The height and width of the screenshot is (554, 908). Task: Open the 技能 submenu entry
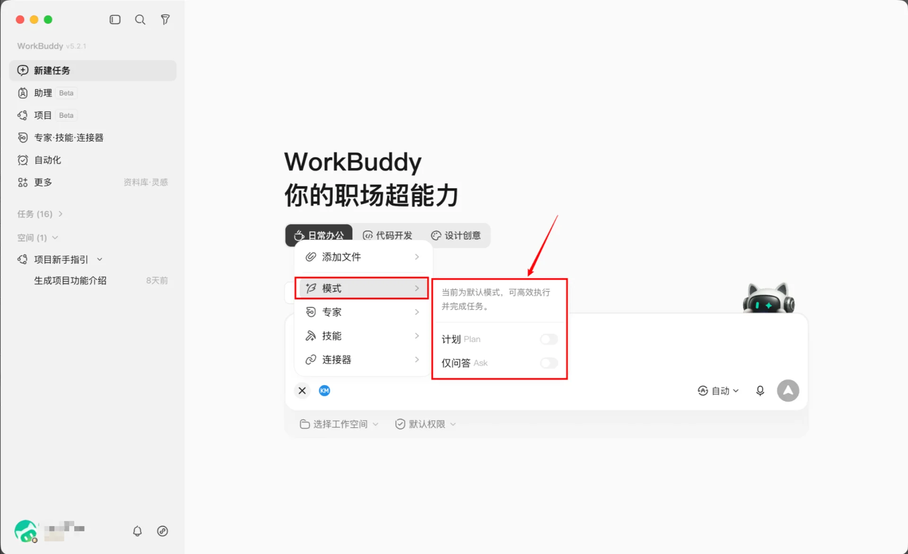[x=362, y=336]
